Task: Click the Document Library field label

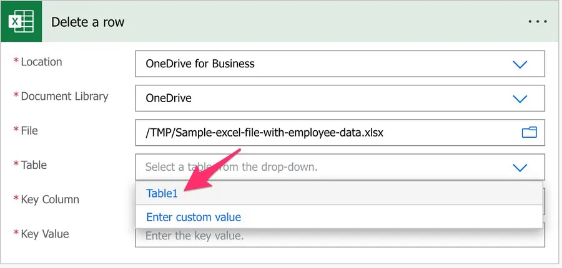Action: 64,96
